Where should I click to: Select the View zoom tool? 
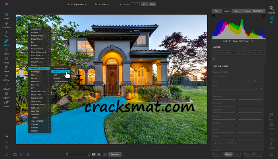coord(6,104)
